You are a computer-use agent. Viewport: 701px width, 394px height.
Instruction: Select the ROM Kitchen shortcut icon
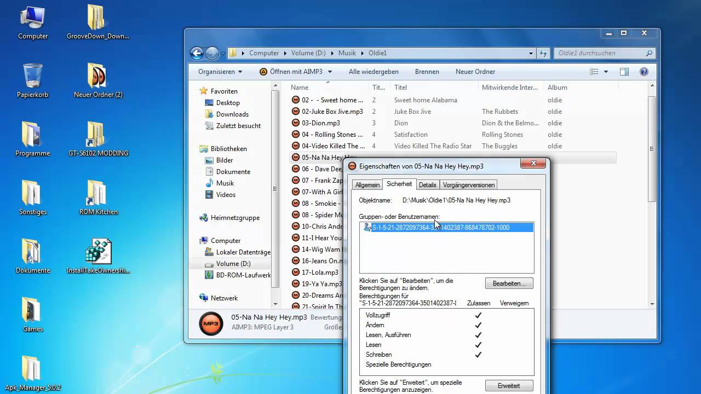click(x=98, y=198)
